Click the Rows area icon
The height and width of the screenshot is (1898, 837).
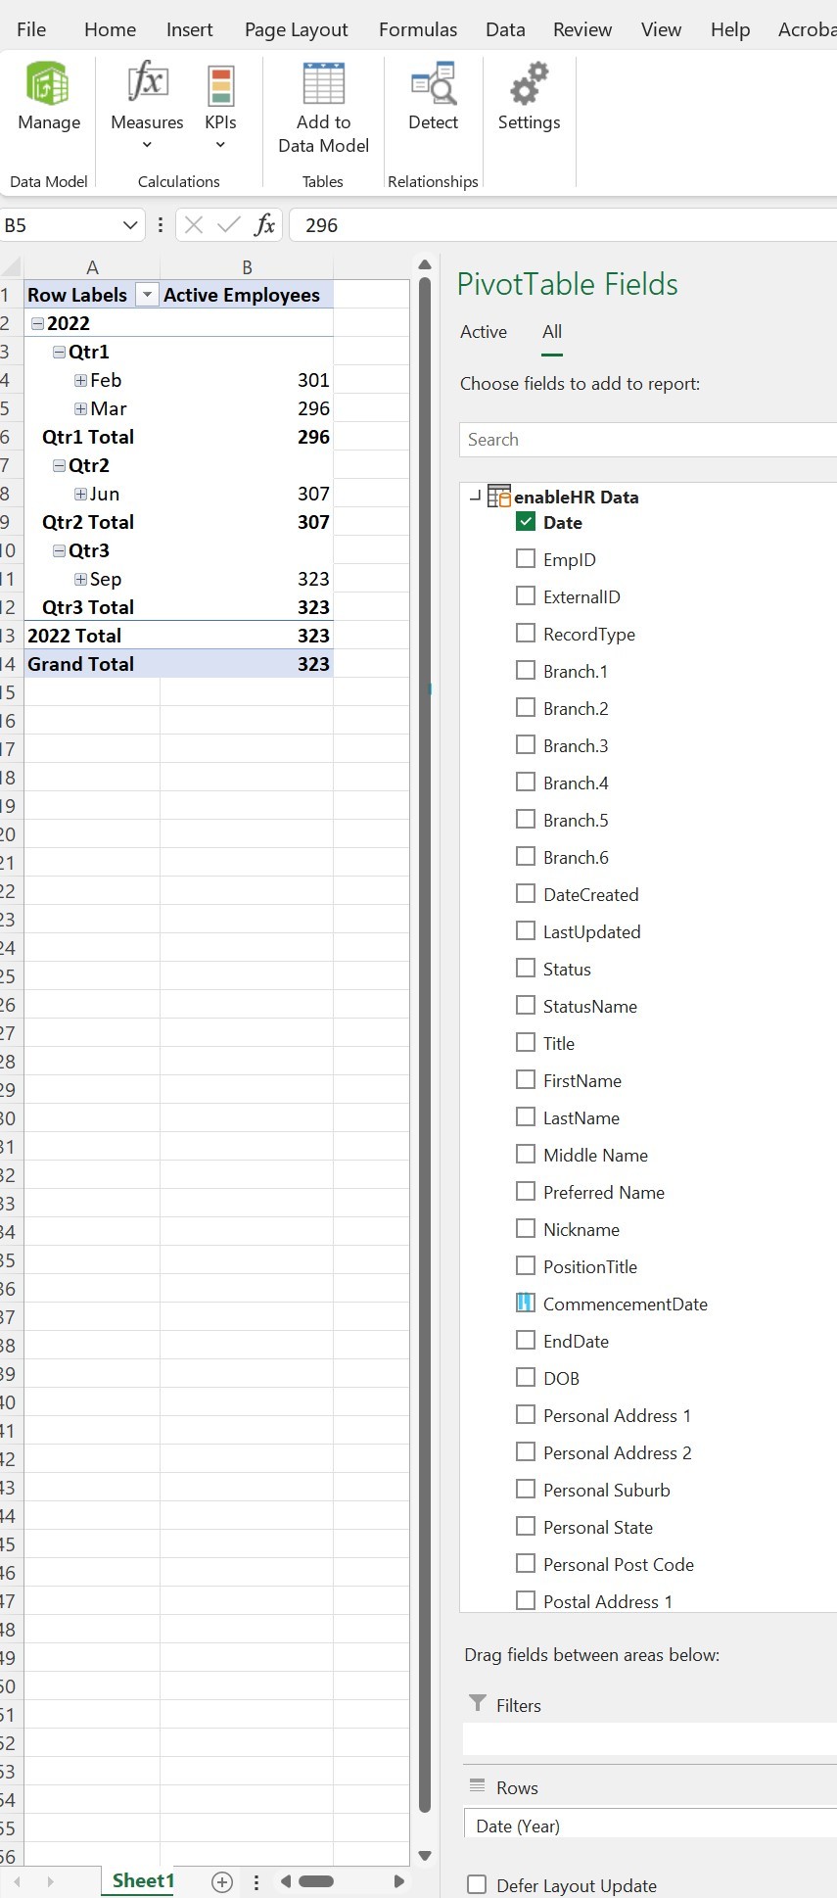point(478,1785)
